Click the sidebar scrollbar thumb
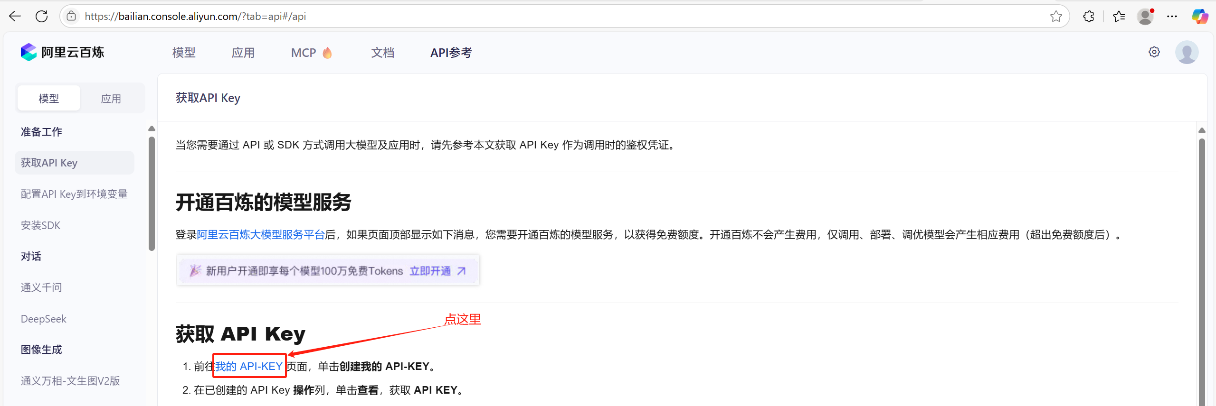The width and height of the screenshot is (1216, 406). pos(152,194)
